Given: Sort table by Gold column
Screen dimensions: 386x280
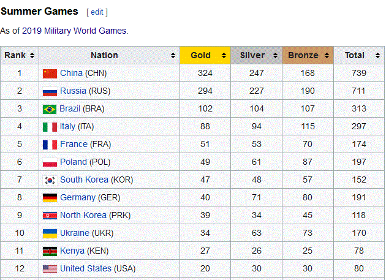Looking at the screenshot, I should 205,55.
